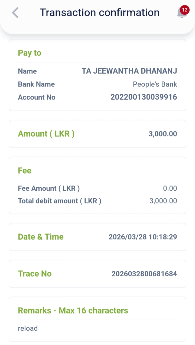Viewport: 195px width, 345px height.
Task: Tap the Transaction confirmation title
Action: coord(99,12)
